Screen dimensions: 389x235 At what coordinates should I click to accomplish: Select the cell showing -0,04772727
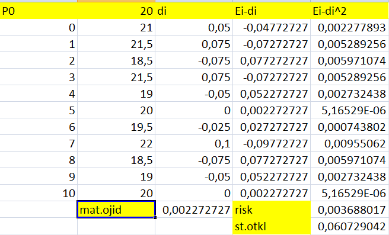pyautogui.click(x=272, y=27)
